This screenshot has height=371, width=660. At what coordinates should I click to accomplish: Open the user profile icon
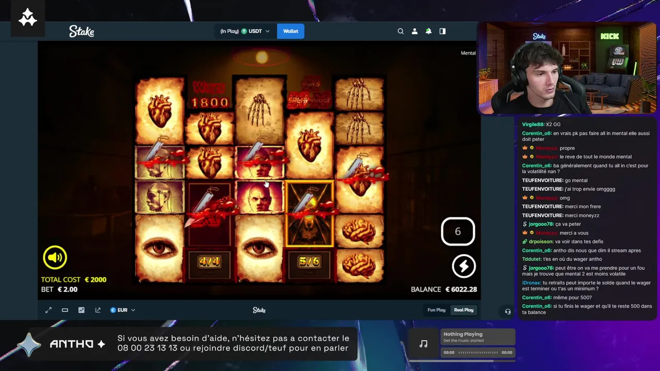[415, 31]
